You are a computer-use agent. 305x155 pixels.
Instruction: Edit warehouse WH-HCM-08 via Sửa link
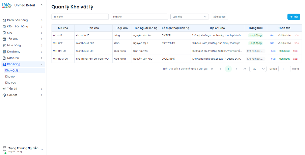(x=273, y=59)
